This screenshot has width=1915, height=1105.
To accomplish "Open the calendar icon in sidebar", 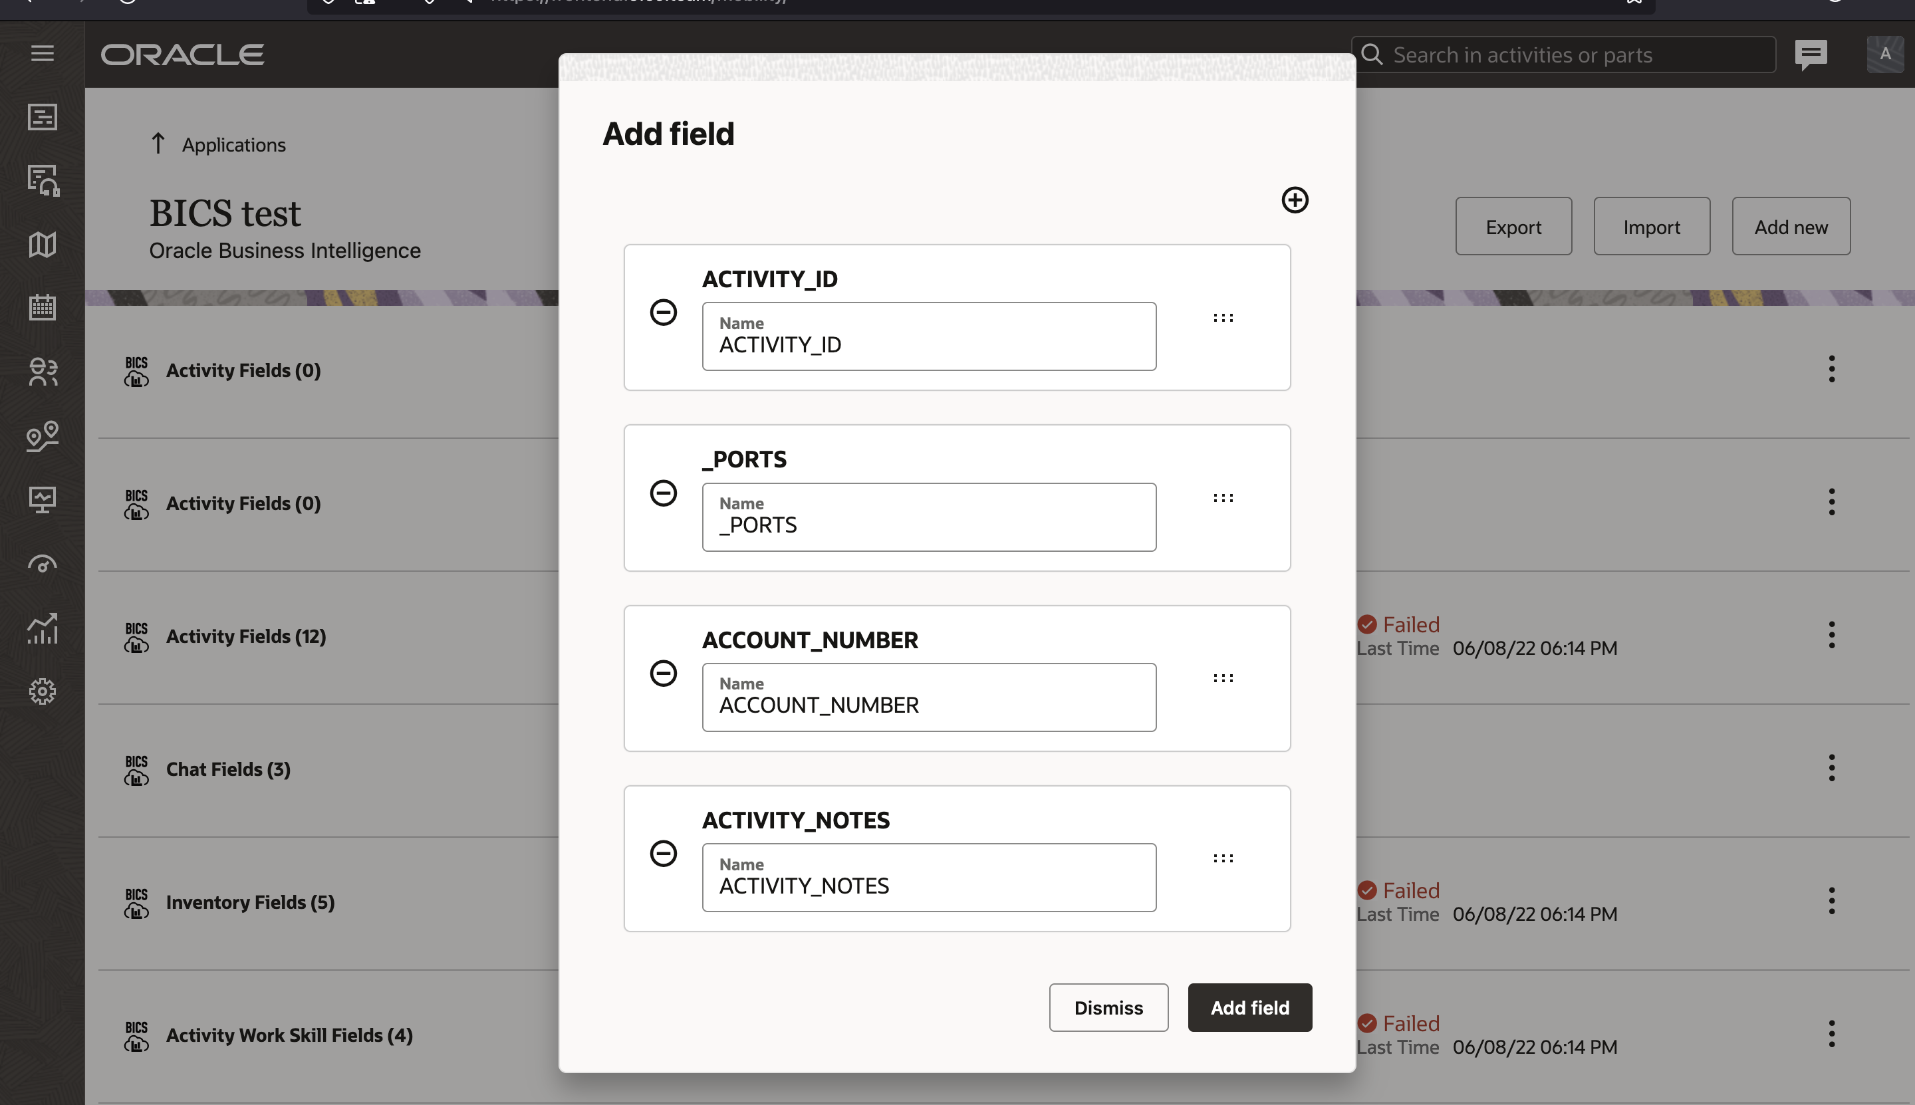I will (x=43, y=307).
